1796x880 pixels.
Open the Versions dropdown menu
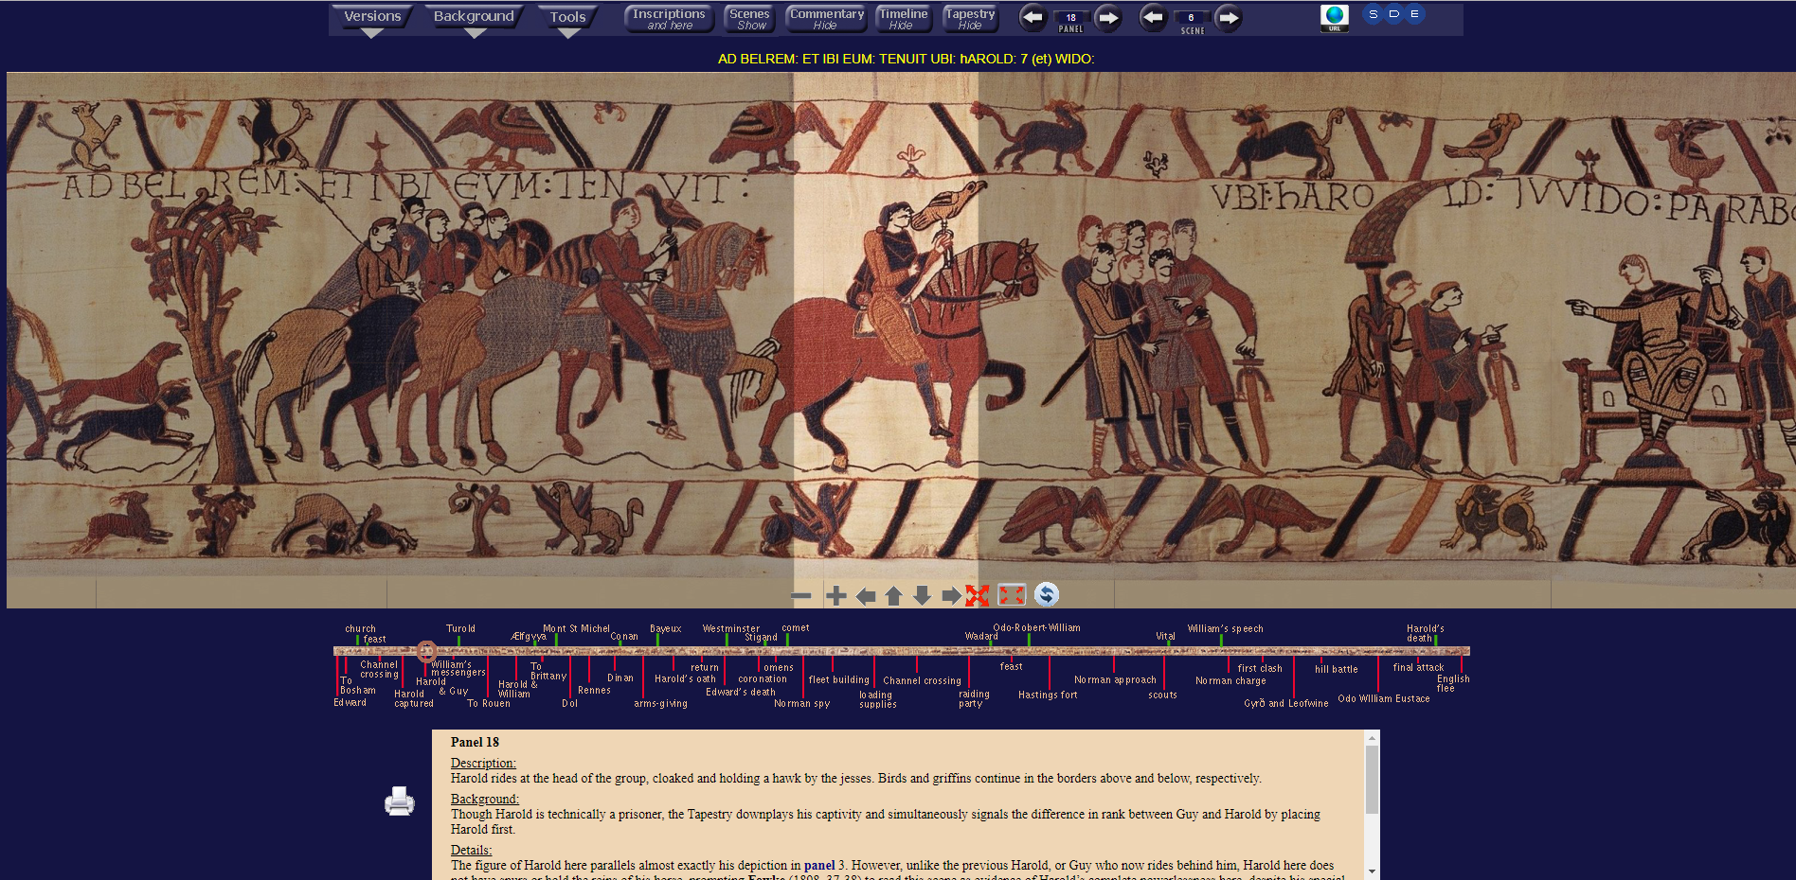pos(372,17)
